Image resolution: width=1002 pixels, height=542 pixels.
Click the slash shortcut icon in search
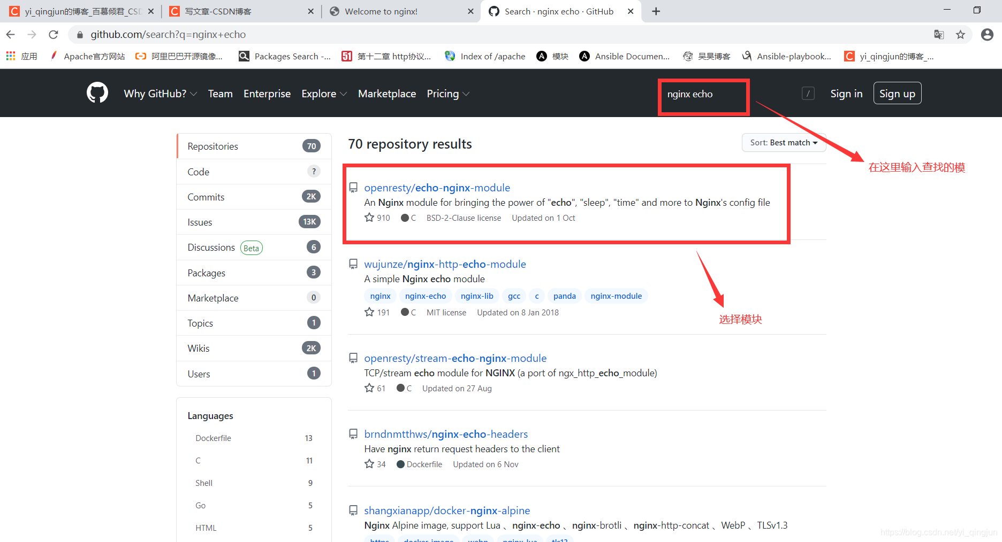[x=808, y=94]
